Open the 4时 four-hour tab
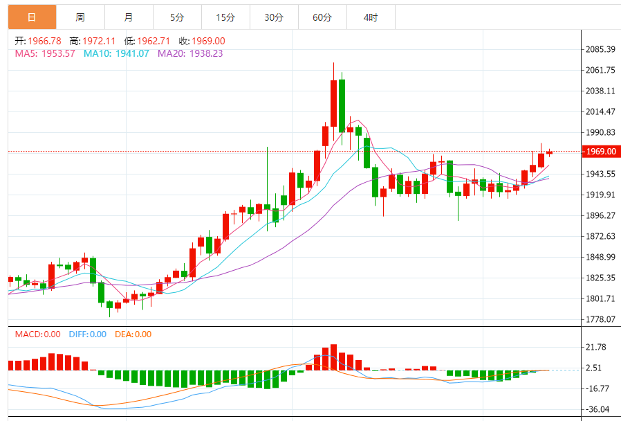621x421 pixels. tap(370, 17)
